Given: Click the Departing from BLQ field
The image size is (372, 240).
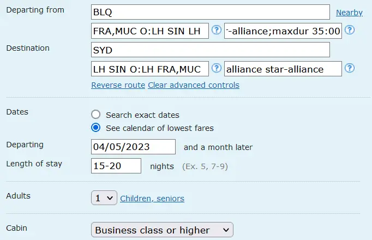Looking at the screenshot, I should tap(211, 12).
